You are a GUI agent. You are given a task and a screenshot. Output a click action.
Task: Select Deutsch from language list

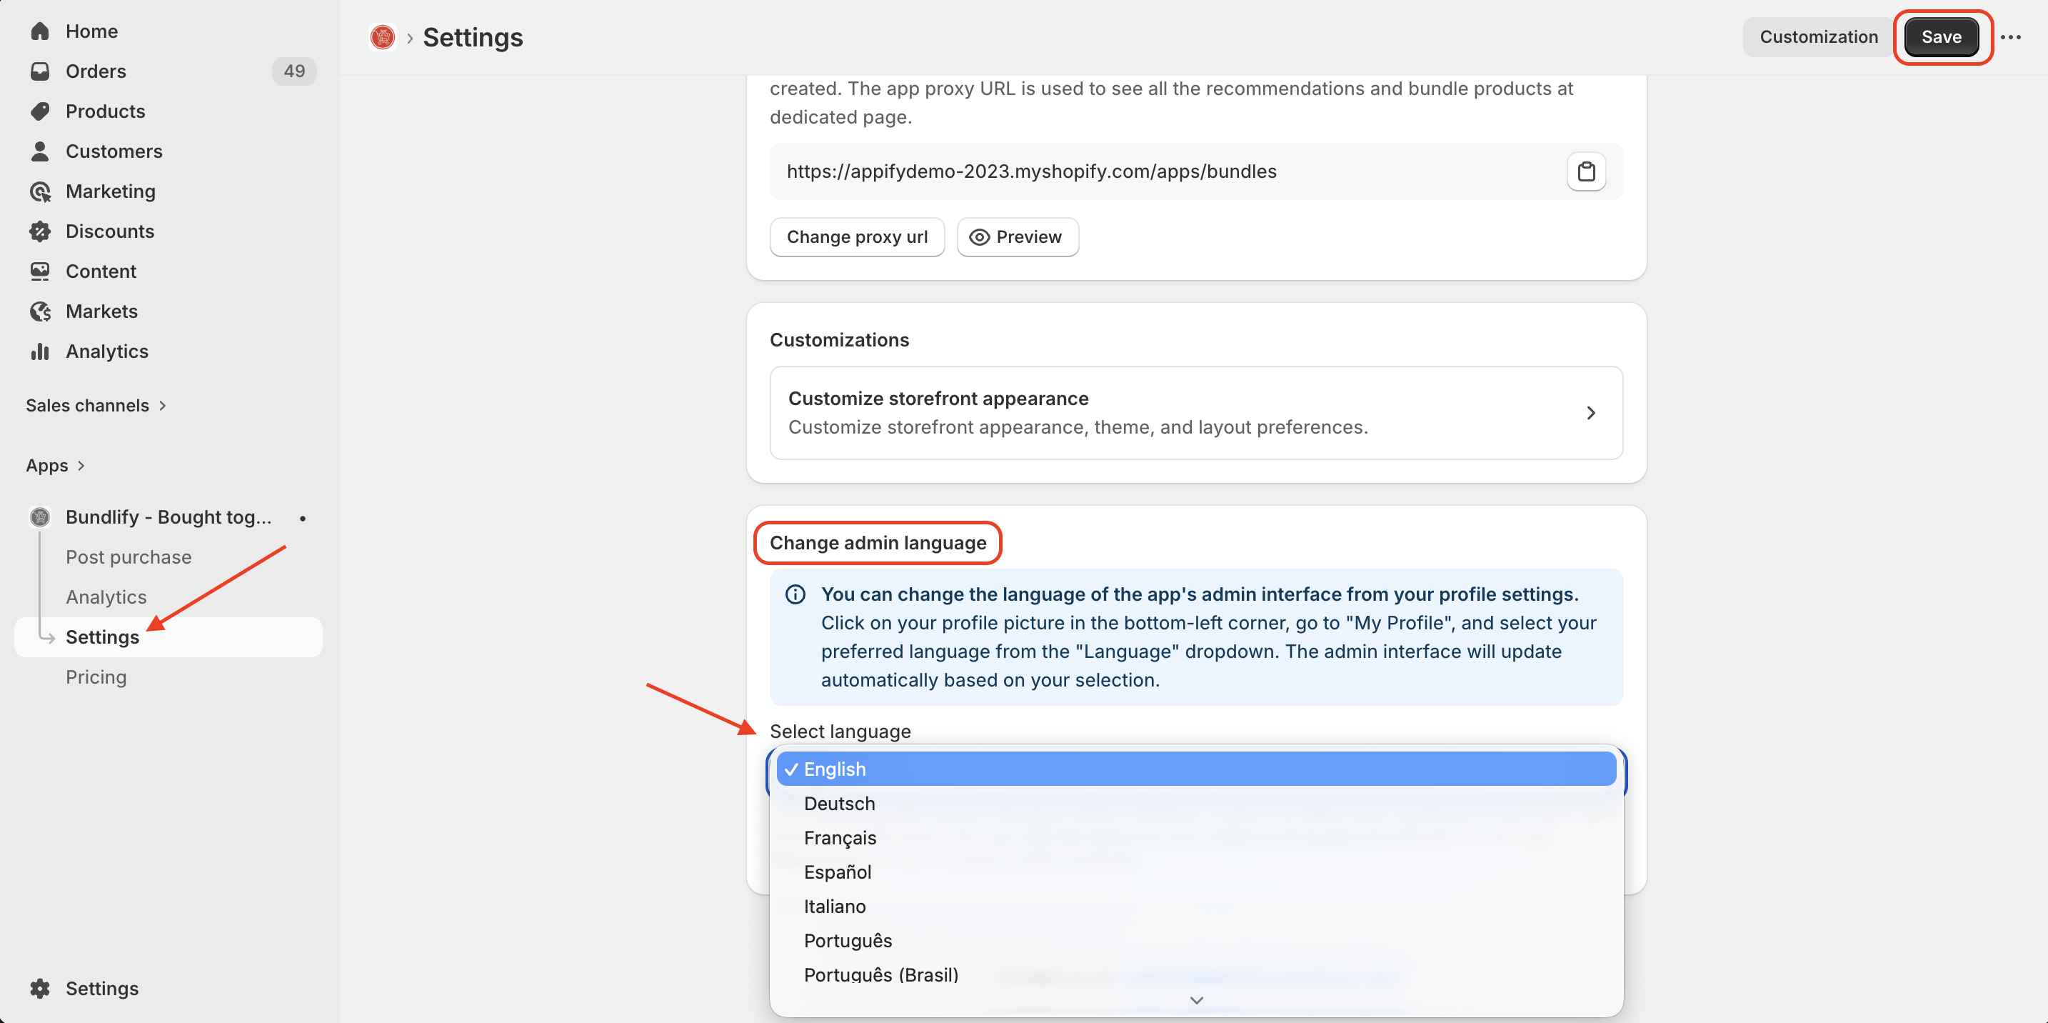tap(839, 804)
